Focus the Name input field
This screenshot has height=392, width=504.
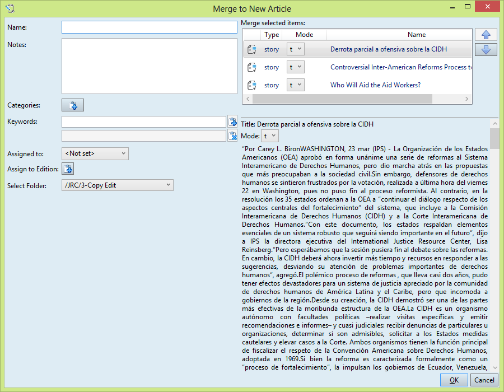pyautogui.click(x=150, y=27)
